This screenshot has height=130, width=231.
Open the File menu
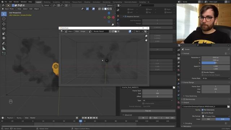click(x=6, y=2)
